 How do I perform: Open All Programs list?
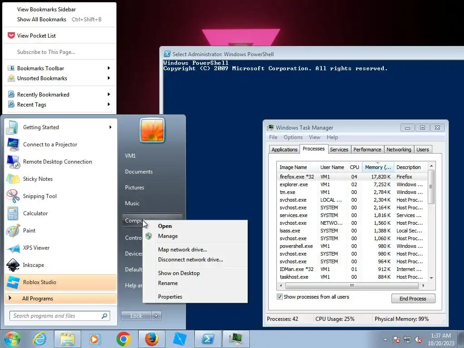point(61,298)
